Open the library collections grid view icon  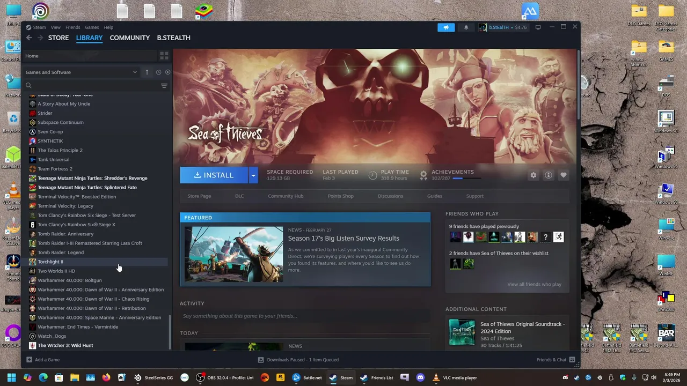pyautogui.click(x=164, y=56)
